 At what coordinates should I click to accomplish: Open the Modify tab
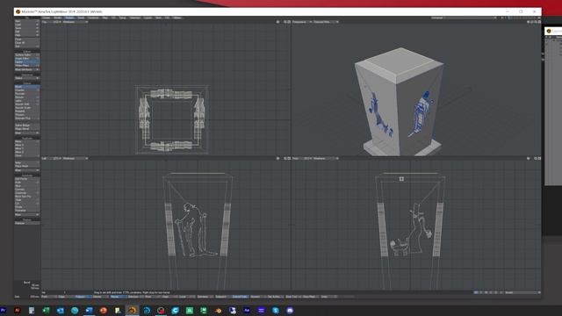point(57,18)
